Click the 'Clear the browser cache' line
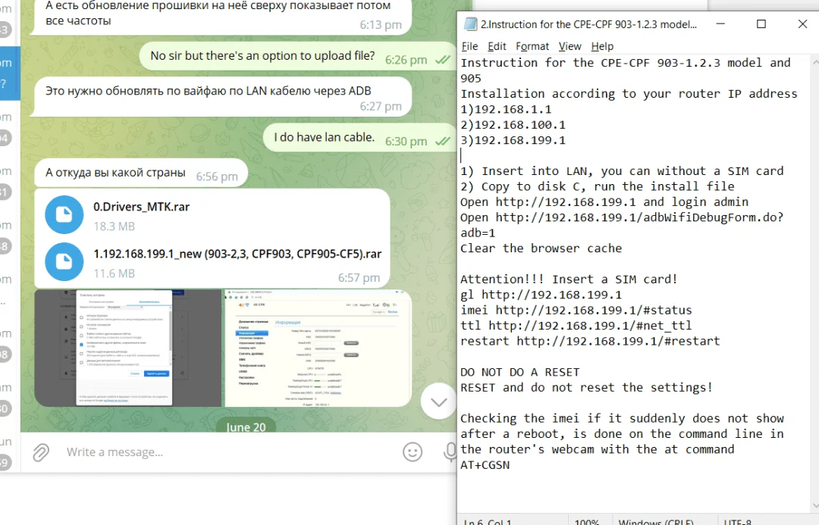Screen dimensions: 819x525 coord(541,248)
